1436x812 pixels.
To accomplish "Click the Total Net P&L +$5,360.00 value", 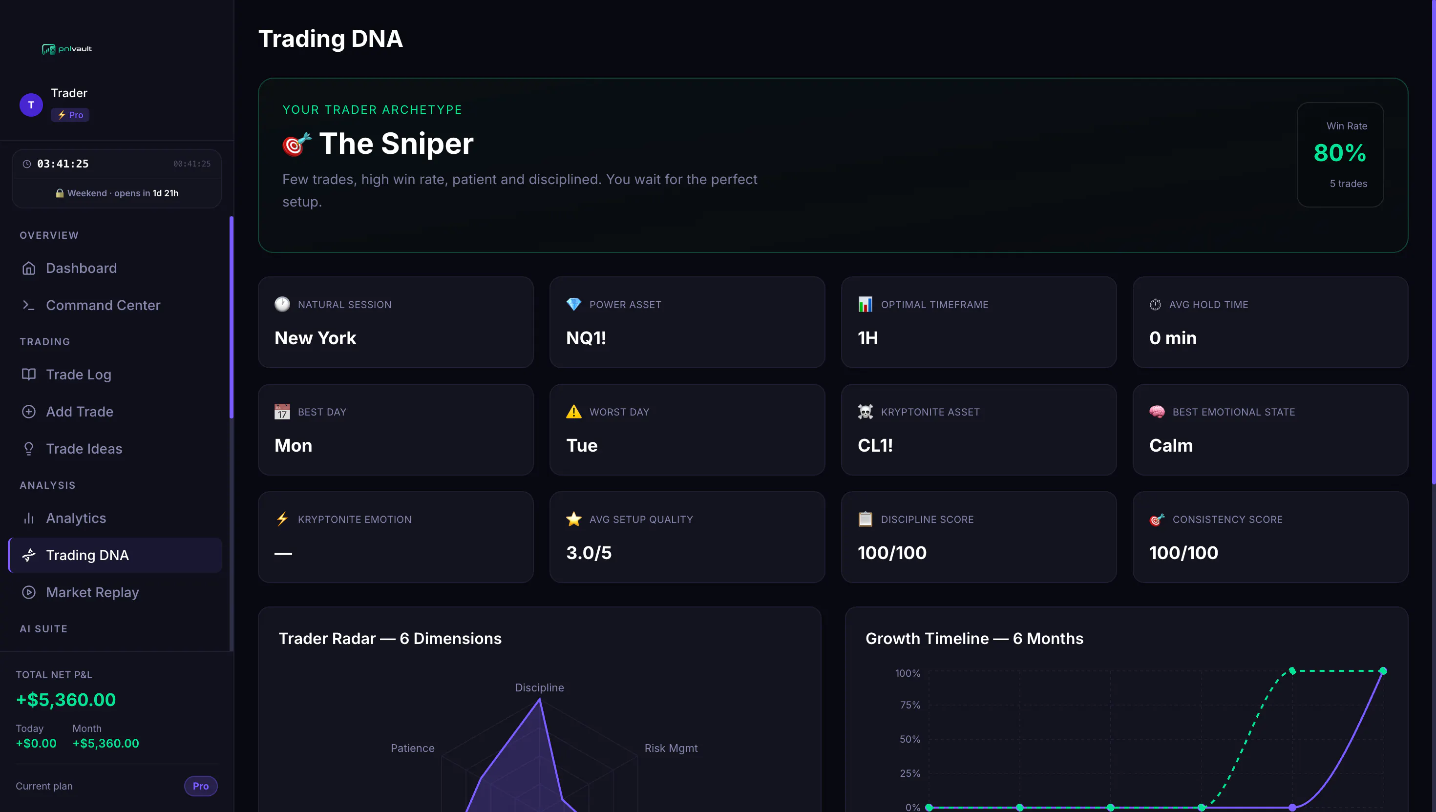I will tap(66, 699).
